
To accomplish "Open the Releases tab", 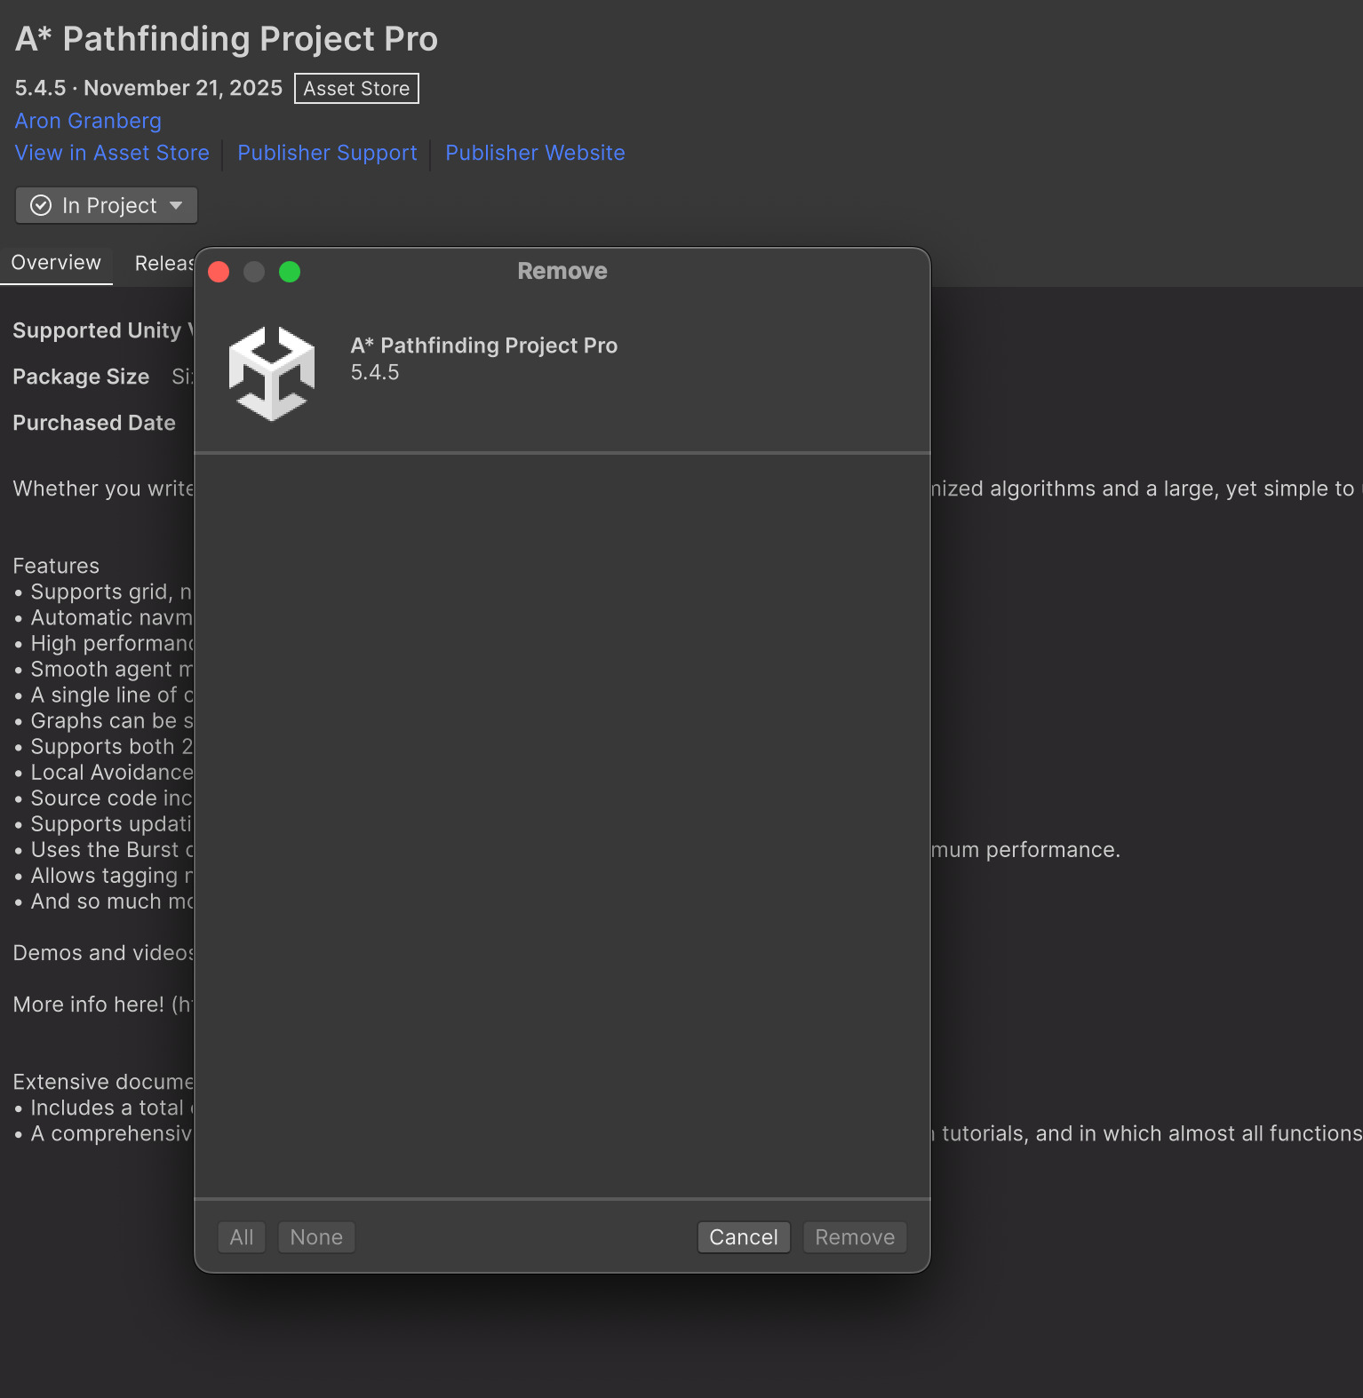I will point(163,263).
